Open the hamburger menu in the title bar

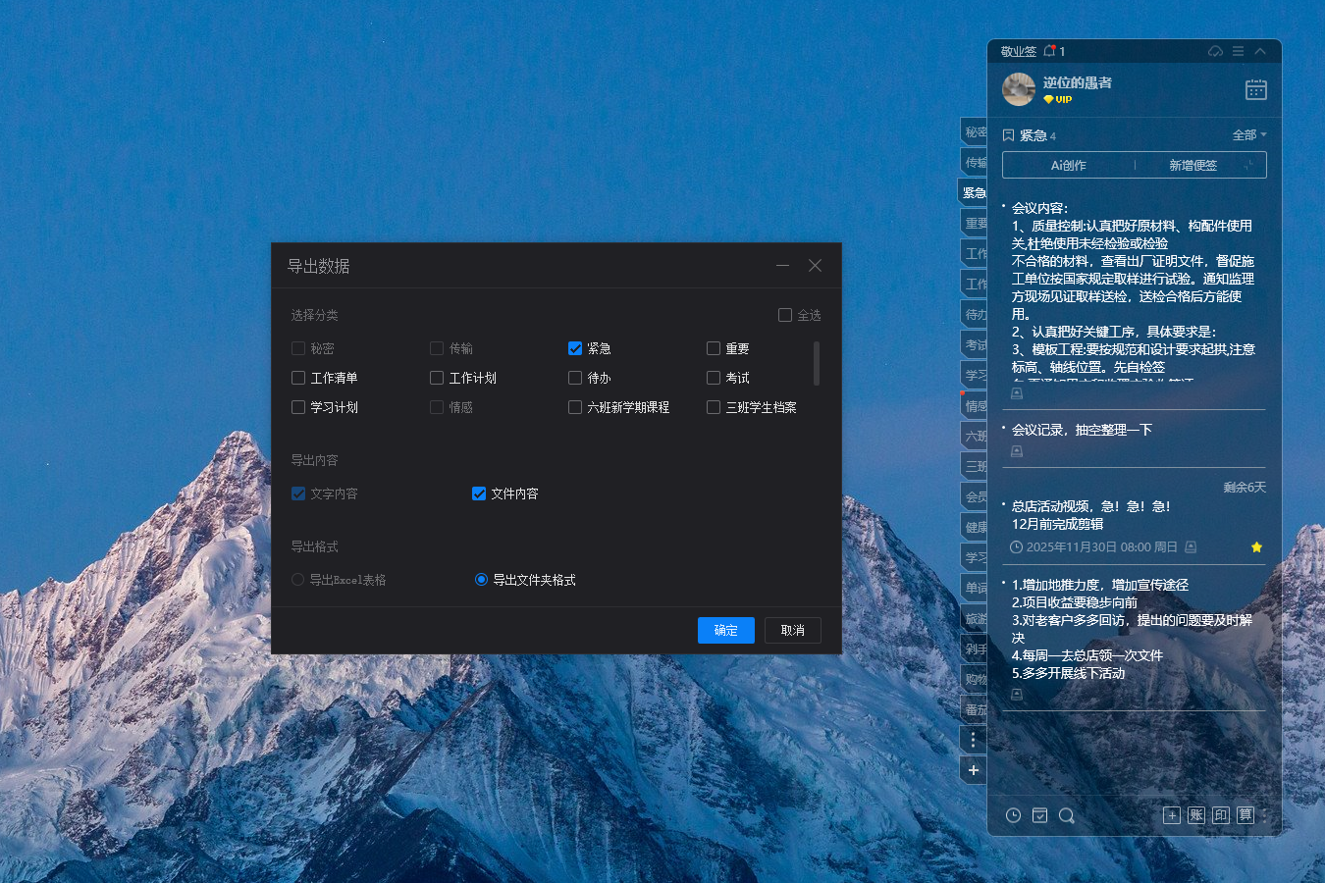(1238, 51)
